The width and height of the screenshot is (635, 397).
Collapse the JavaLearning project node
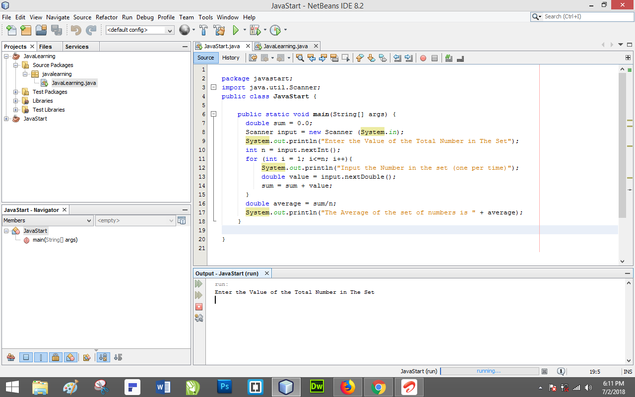[x=6, y=56]
